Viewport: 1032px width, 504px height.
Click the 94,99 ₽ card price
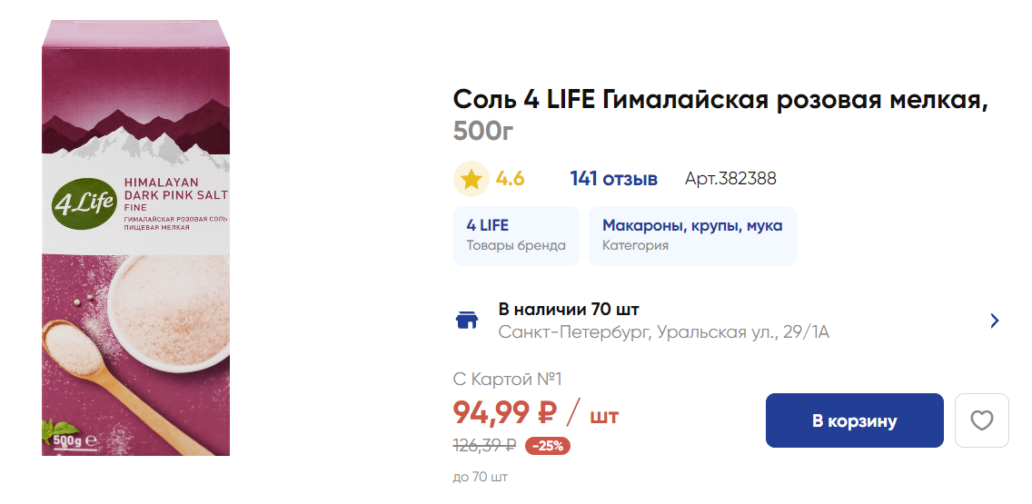tap(504, 413)
